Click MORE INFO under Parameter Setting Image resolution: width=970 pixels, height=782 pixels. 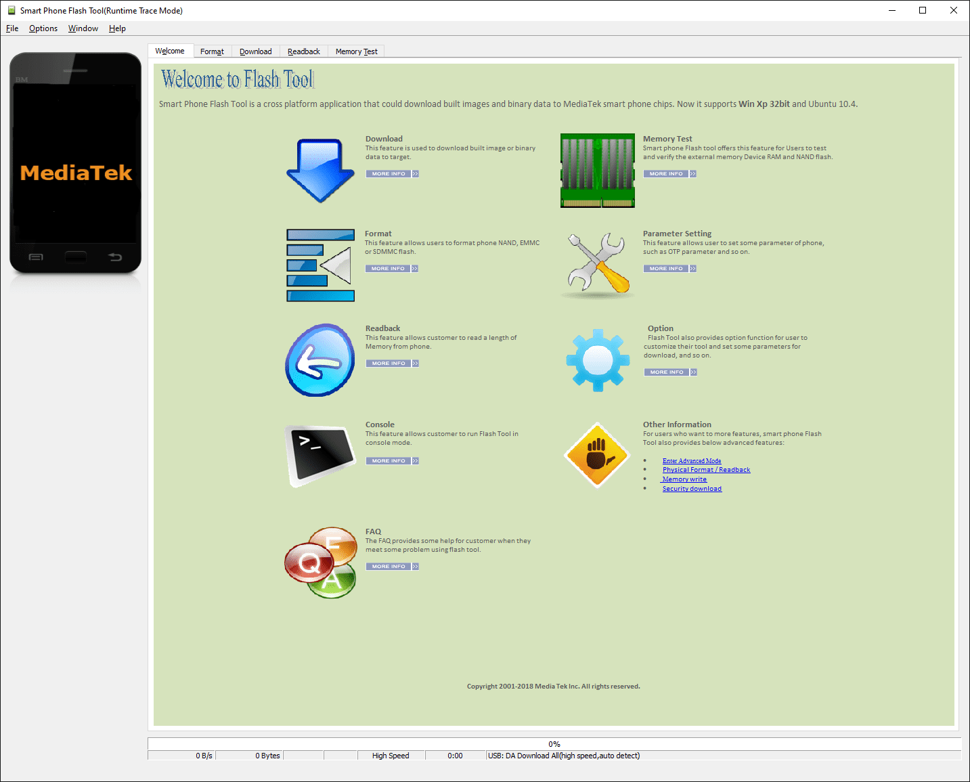pos(666,269)
